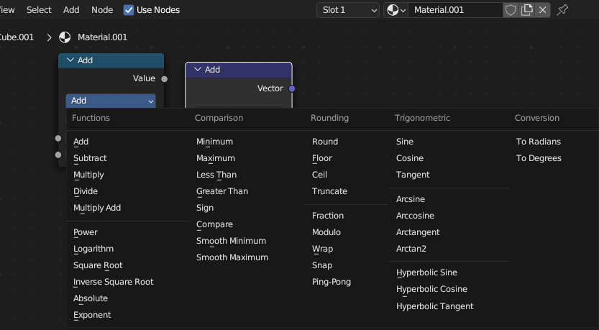The height and width of the screenshot is (330, 599).
Task: Open the Add menu in header
Action: (71, 10)
